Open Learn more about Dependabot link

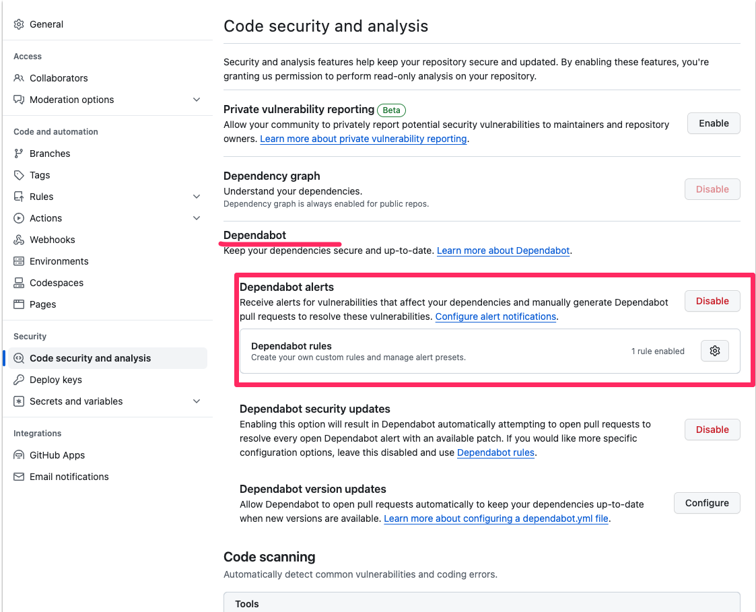pos(504,250)
